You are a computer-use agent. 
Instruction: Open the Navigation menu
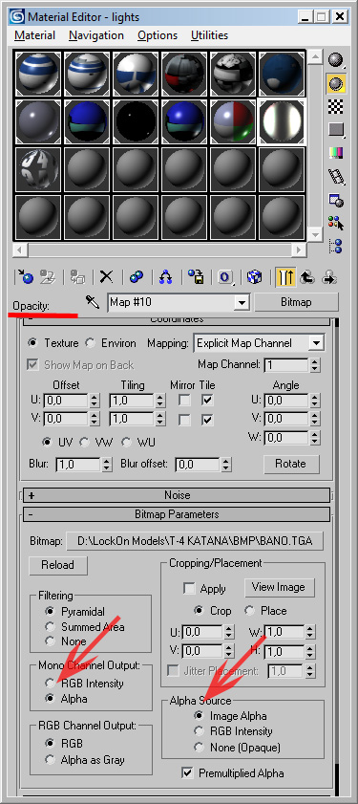tap(96, 35)
